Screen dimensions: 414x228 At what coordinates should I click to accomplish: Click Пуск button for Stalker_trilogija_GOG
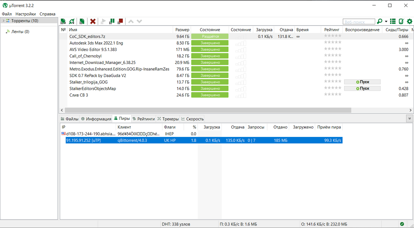pos(362,82)
